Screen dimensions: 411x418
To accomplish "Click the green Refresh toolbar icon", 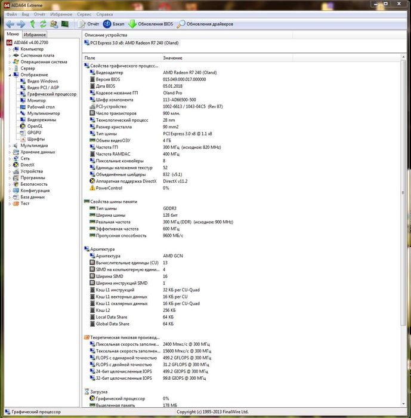I will [x=43, y=24].
